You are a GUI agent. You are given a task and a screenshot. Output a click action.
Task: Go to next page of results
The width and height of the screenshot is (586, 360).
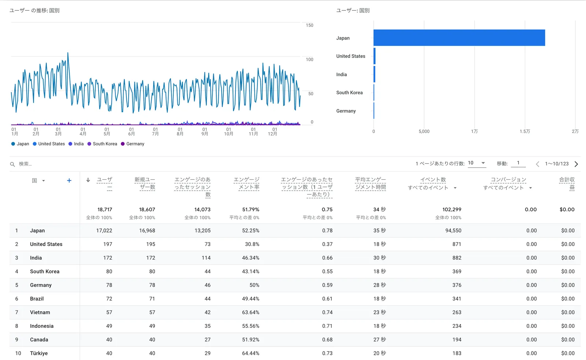(576, 164)
